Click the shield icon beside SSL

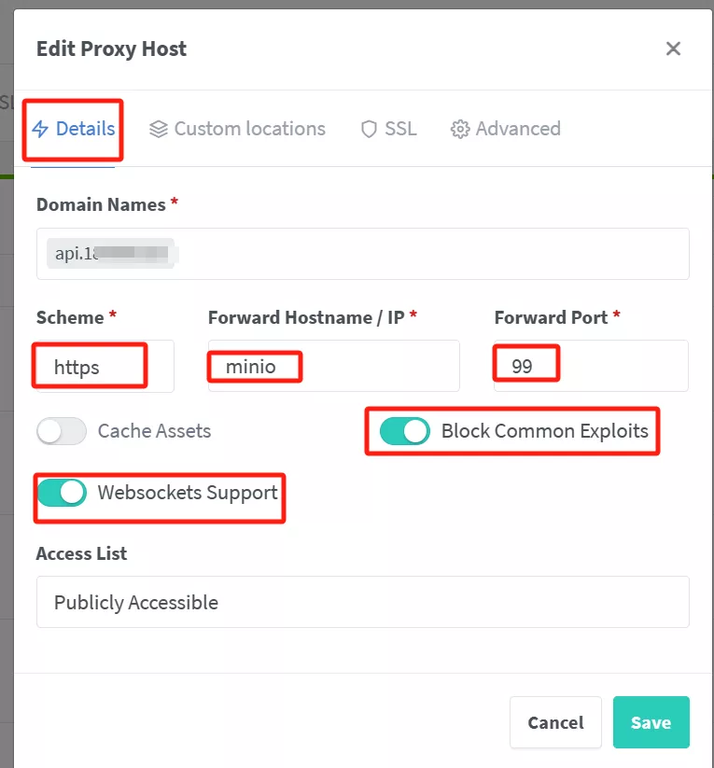[369, 129]
